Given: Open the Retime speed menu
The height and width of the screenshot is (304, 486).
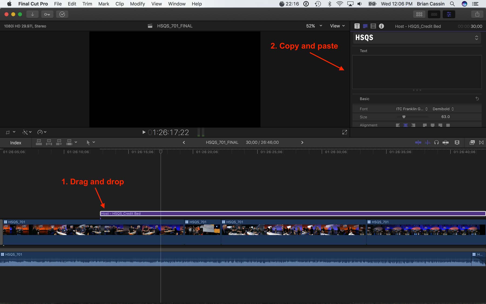Looking at the screenshot, I should pyautogui.click(x=42, y=132).
